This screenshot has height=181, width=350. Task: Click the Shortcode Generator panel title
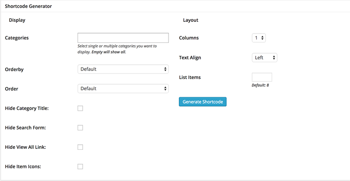pos(28,6)
